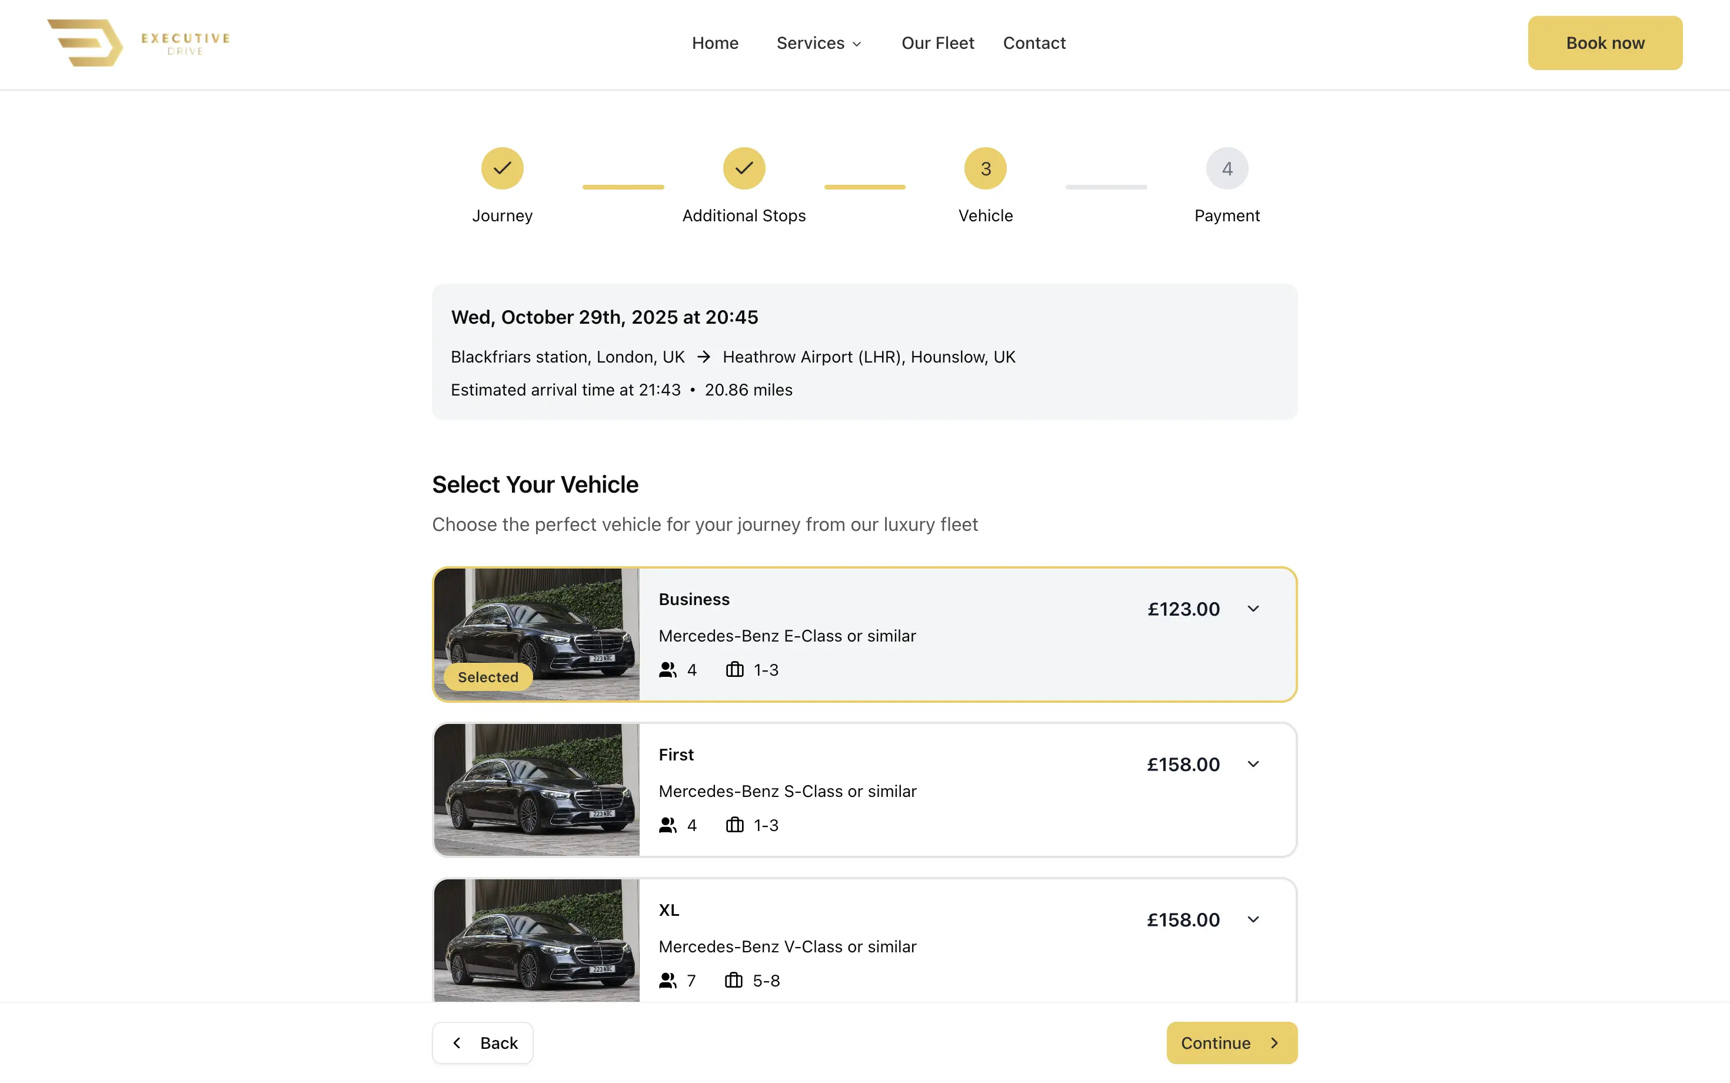Click the passenger capacity icon for Business class
Image resolution: width=1730 pixels, height=1083 pixels.
667,669
